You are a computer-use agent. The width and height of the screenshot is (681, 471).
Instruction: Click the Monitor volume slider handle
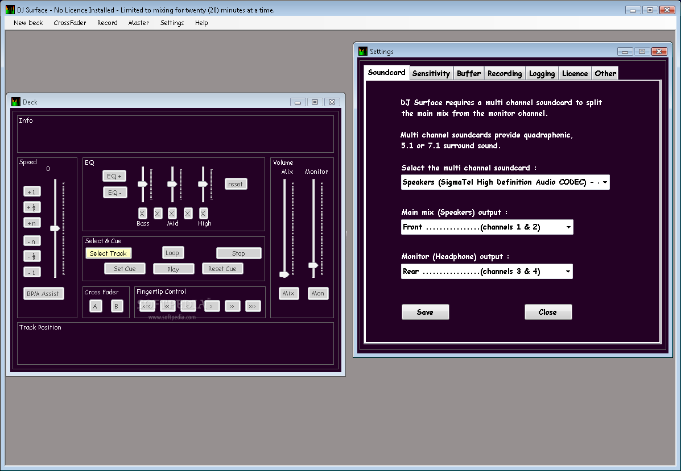[313, 265]
